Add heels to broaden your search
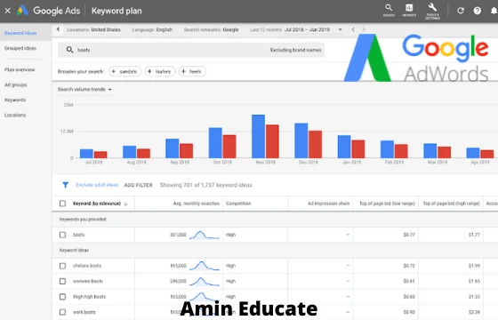 [192, 71]
